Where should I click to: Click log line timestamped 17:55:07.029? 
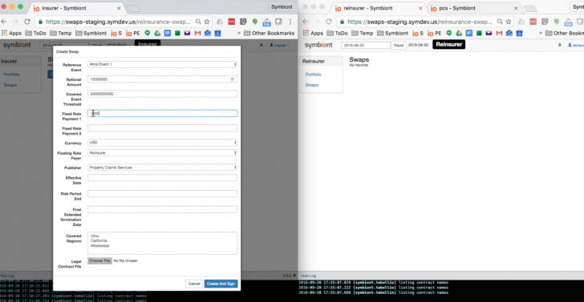pos(374,282)
